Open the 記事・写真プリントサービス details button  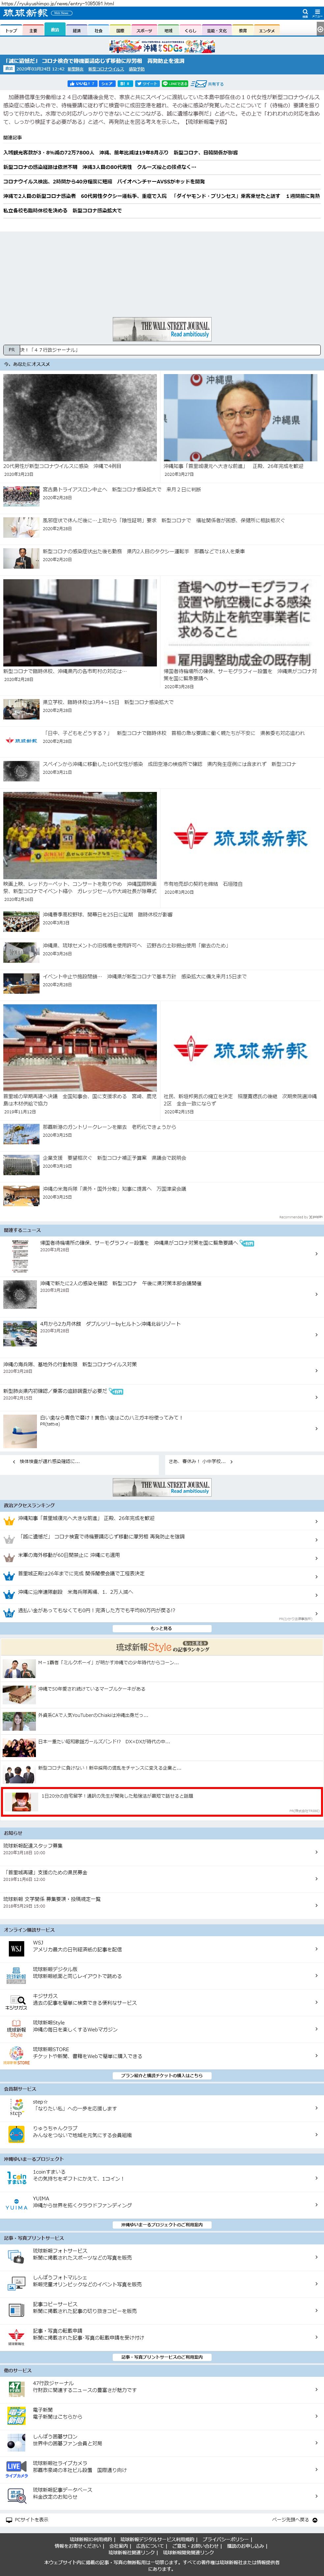(162, 2357)
